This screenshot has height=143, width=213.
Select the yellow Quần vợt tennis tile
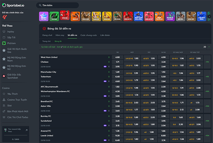(96, 16)
